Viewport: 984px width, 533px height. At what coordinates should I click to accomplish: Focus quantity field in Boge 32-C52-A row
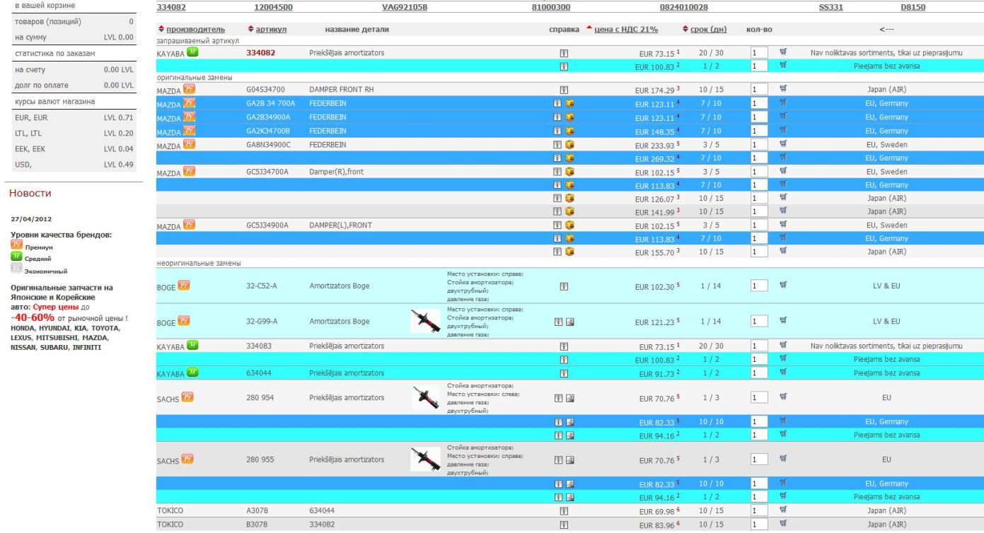point(759,286)
